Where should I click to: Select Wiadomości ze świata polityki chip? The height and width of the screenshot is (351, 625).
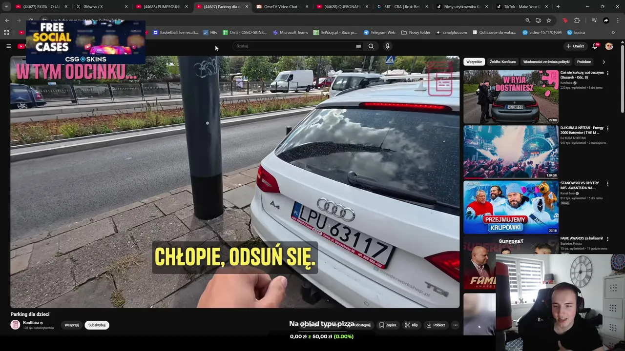pos(546,62)
